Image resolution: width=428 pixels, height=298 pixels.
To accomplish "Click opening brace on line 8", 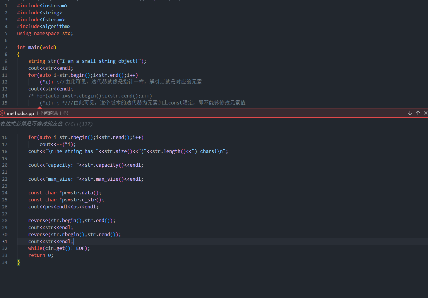I will pos(18,54).
